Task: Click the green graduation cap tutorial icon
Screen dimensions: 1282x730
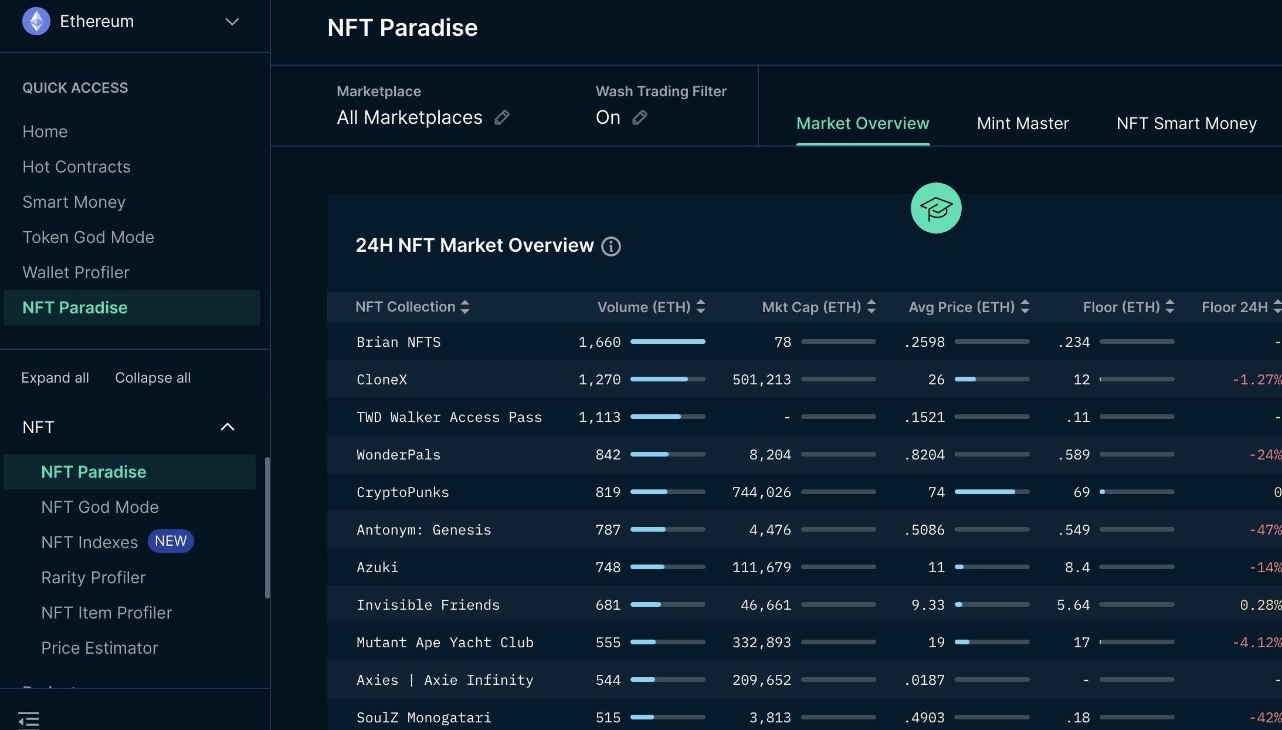Action: pyautogui.click(x=935, y=208)
